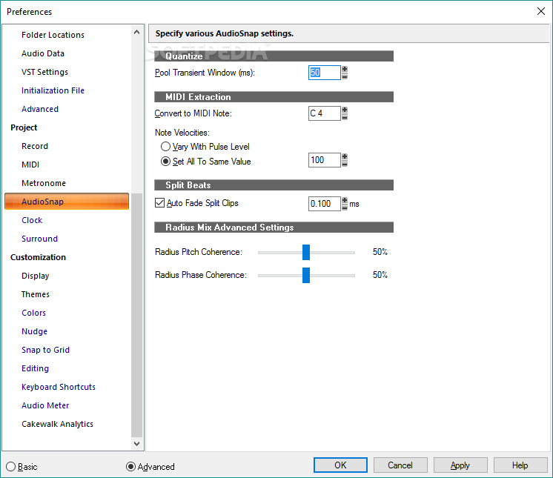553x478 pixels.
Task: Open Surround preferences page
Action: [39, 239]
